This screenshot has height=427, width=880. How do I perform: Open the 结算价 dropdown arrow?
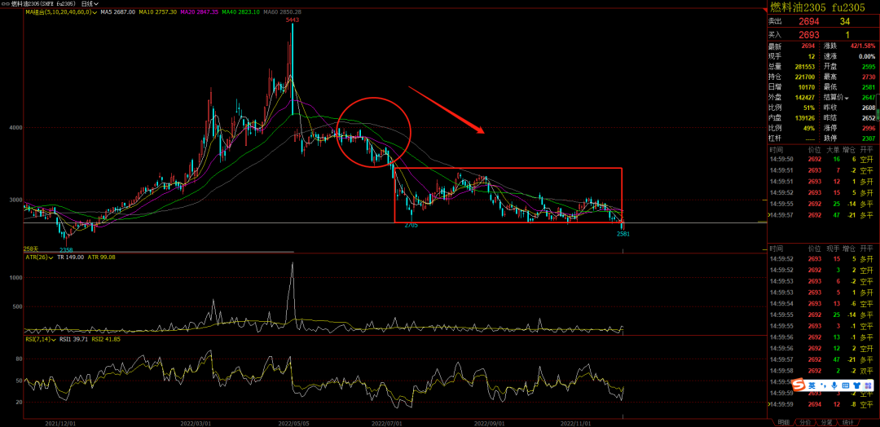point(847,98)
